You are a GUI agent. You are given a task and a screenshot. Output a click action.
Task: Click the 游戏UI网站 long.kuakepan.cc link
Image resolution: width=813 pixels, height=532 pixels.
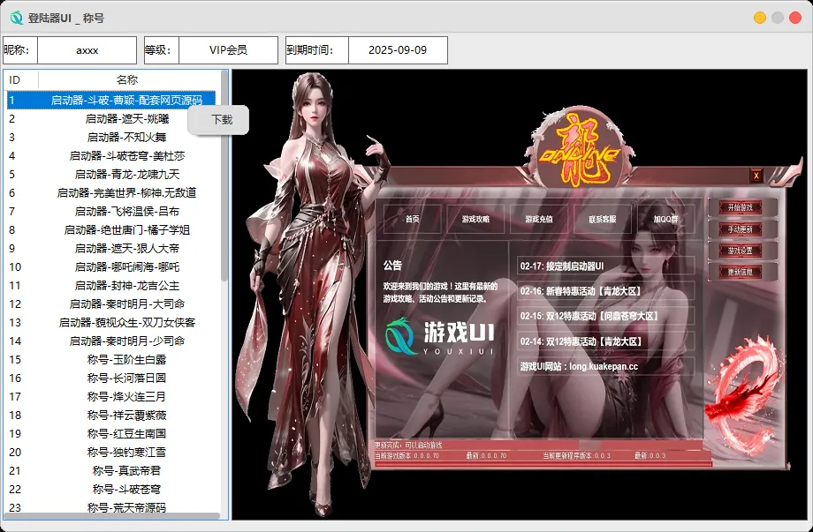pos(605,366)
